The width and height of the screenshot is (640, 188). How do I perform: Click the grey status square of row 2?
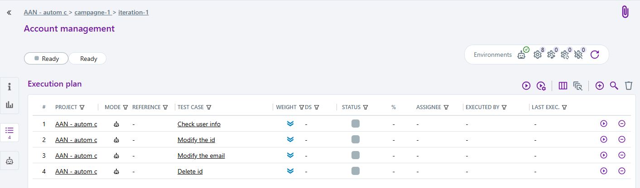[356, 139]
